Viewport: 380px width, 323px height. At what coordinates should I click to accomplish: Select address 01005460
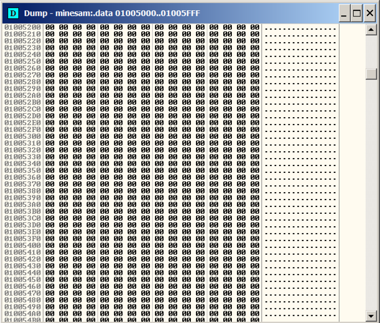pos(23,287)
